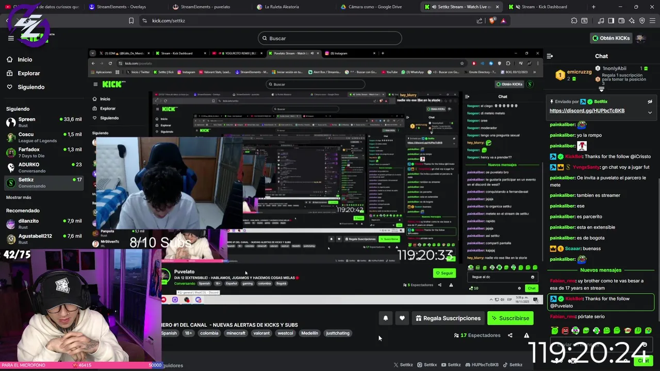Open Brave Rewards triangle icon
This screenshot has height=371, width=660.
point(503,21)
